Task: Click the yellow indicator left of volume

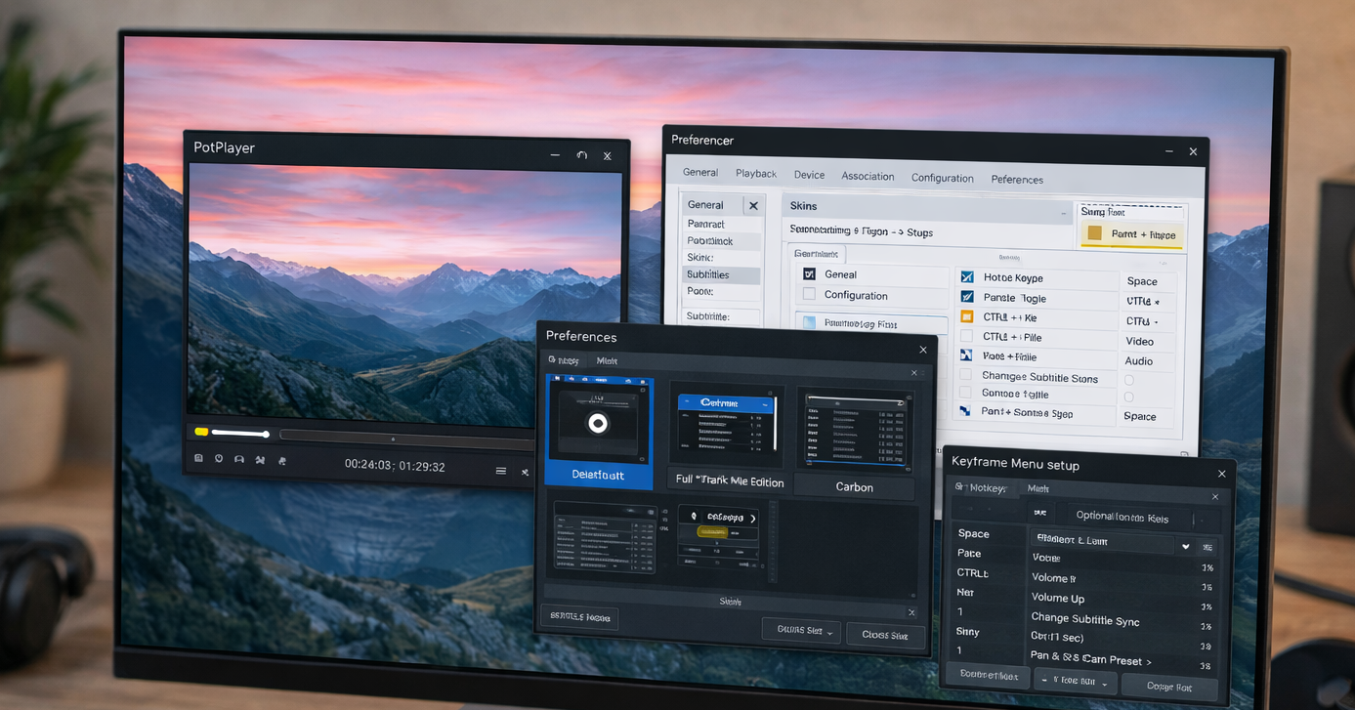Action: 201,432
